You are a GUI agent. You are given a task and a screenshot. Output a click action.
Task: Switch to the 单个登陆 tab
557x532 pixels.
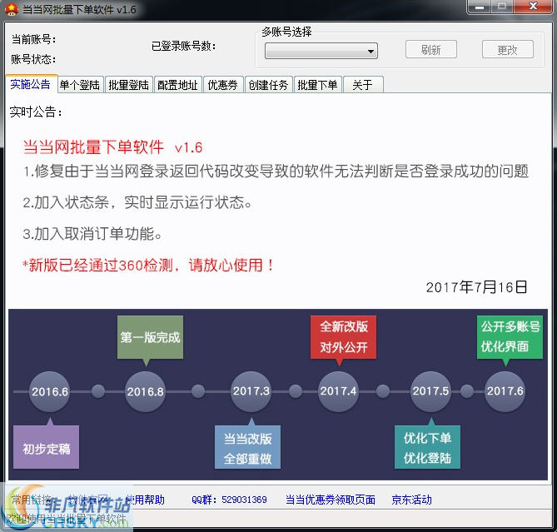pos(80,85)
